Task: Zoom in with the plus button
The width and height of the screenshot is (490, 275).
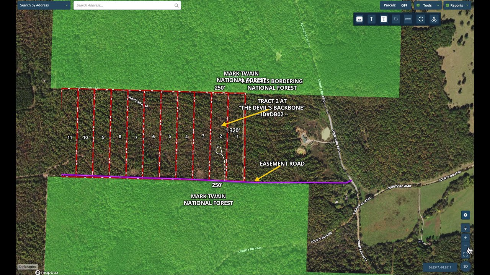Action: [465, 238]
